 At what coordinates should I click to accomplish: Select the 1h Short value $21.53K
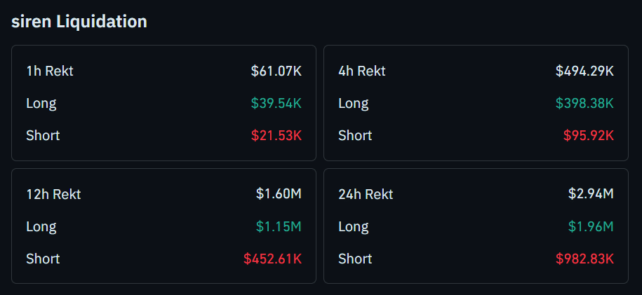point(276,135)
